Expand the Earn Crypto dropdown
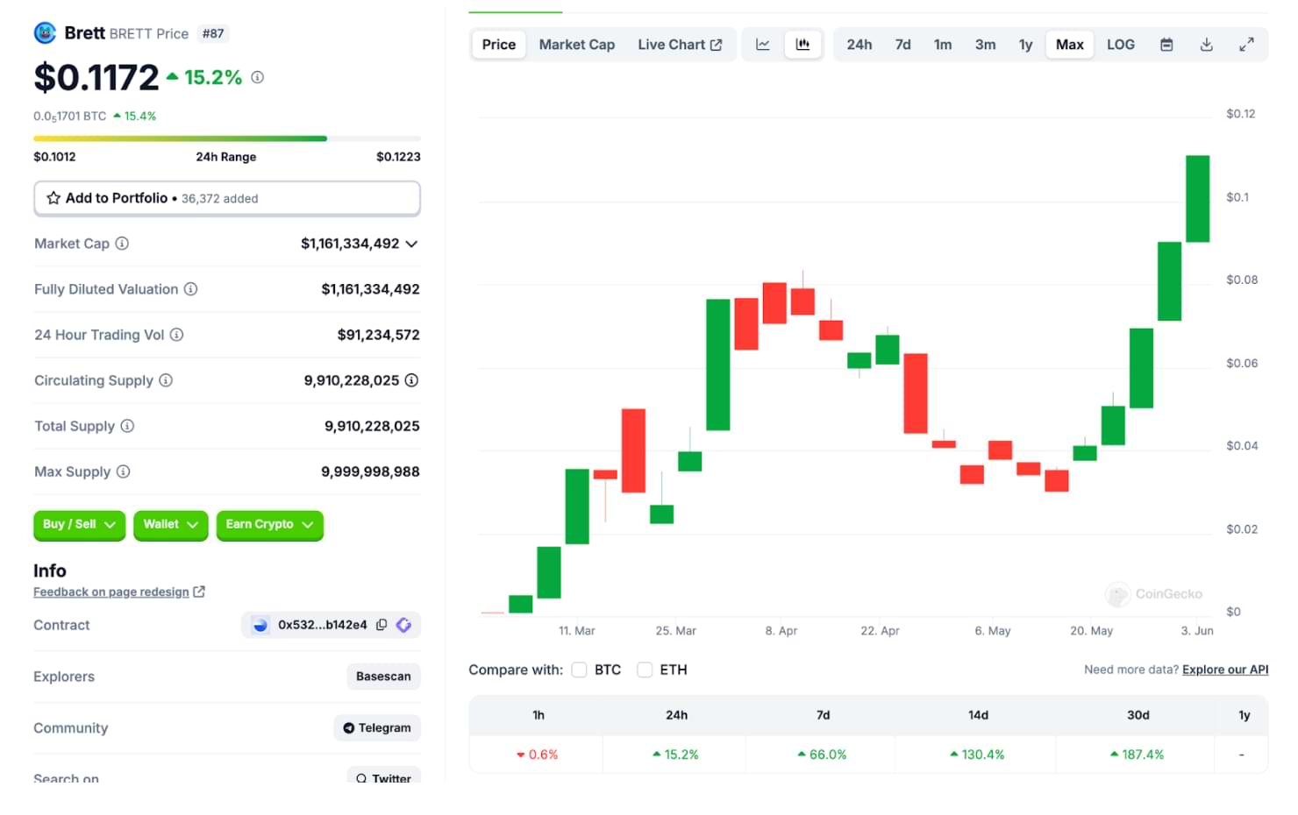Viewport: 1298px width, 815px height. tap(269, 524)
